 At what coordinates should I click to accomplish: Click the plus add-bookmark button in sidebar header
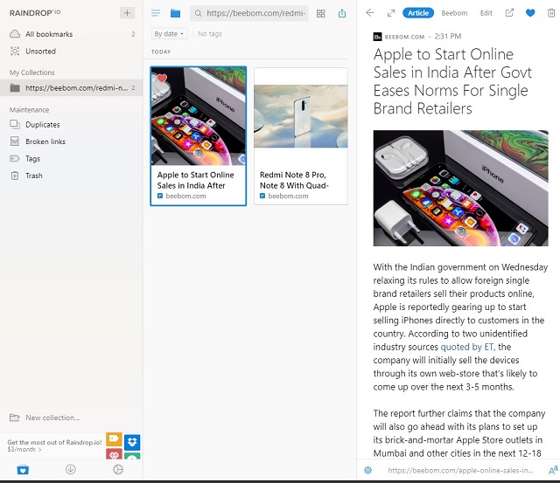pyautogui.click(x=127, y=13)
